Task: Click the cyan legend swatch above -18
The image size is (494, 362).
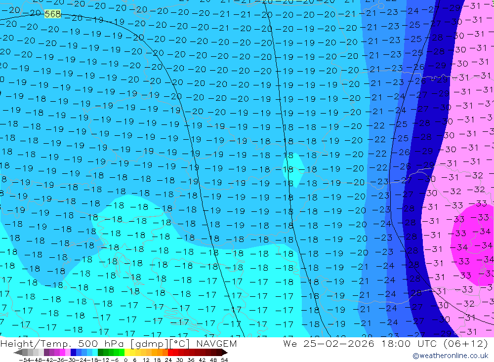Action: [95, 353]
